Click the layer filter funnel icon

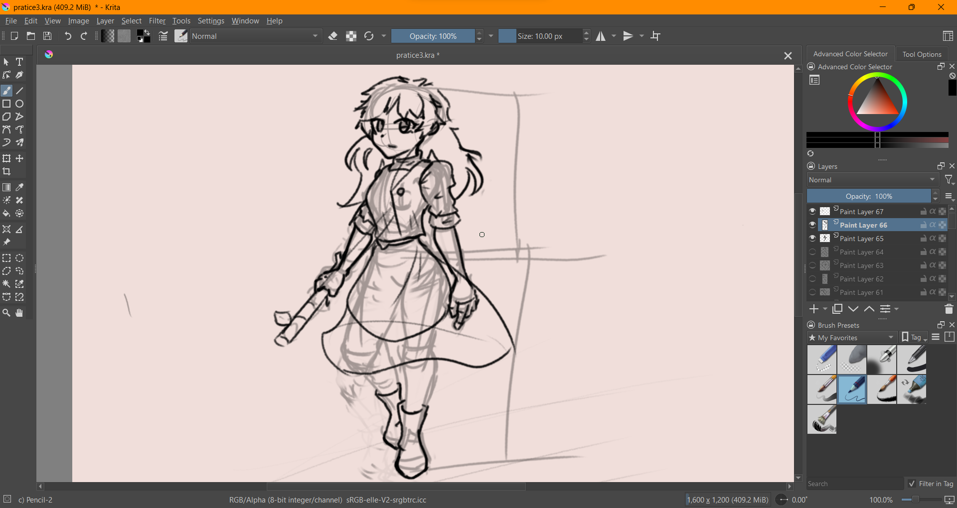tap(949, 180)
